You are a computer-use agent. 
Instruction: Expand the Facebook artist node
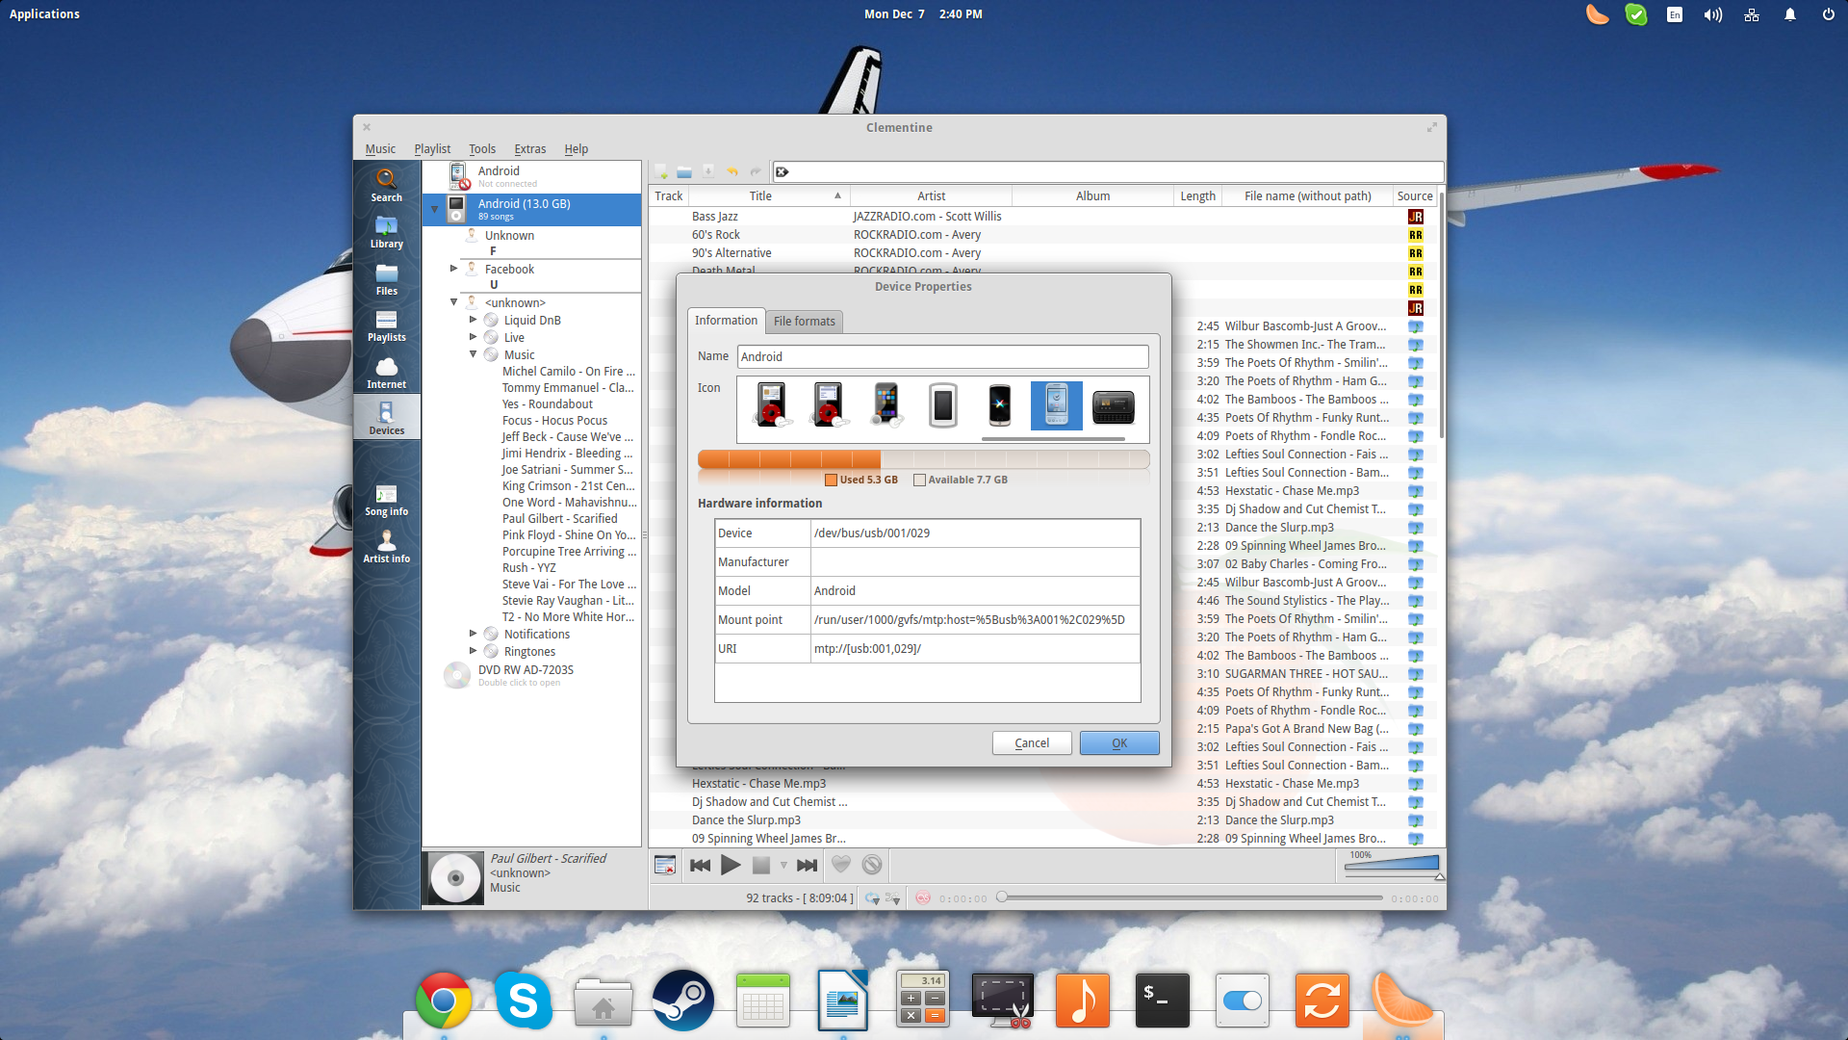point(453,269)
